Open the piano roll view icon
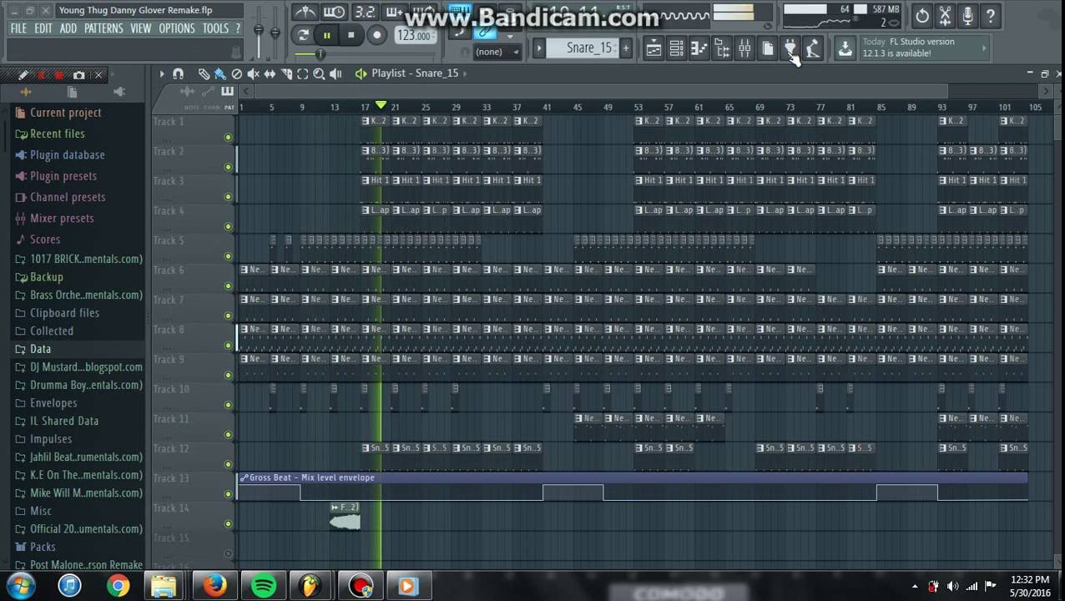The image size is (1065, 601). (699, 48)
